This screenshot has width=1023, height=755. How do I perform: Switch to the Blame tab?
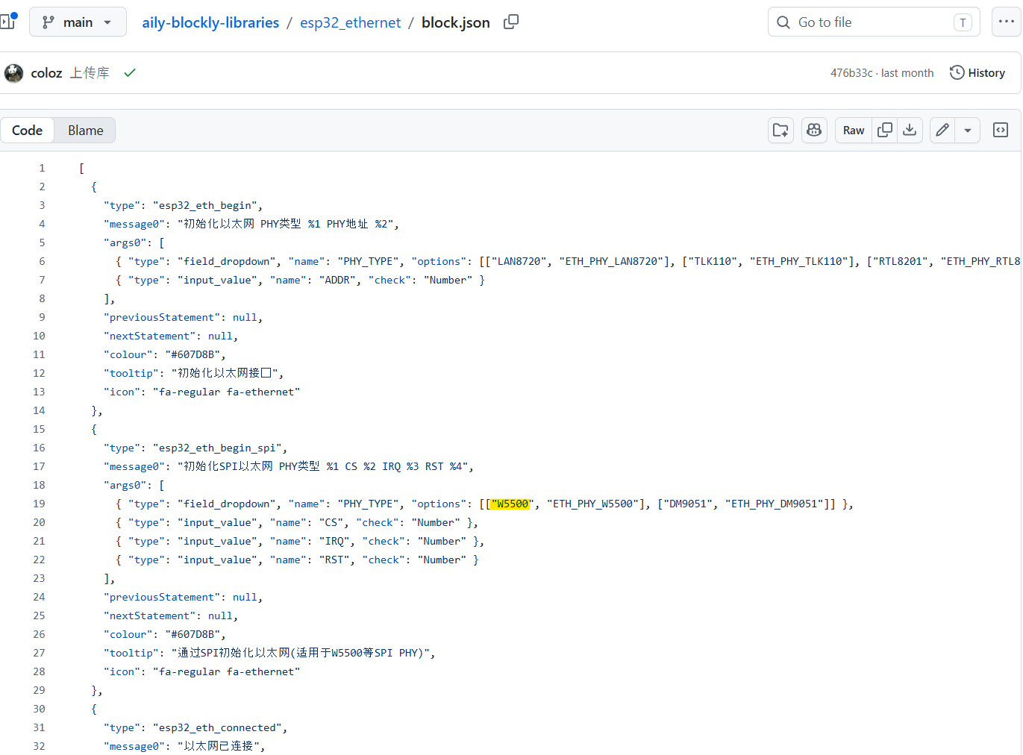(86, 131)
